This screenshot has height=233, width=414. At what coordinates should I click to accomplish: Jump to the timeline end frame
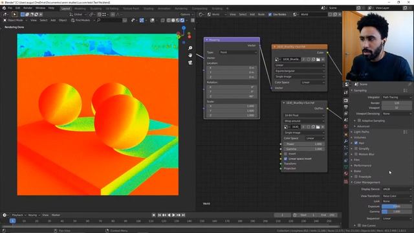coord(183,215)
